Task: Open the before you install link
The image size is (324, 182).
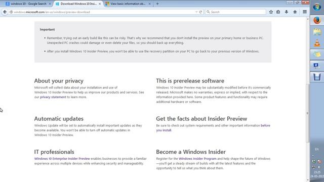Action: 213,128
